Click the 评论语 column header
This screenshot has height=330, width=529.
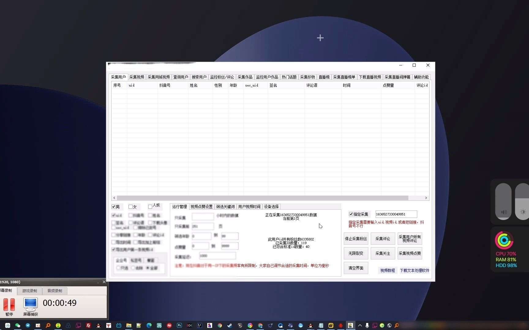click(x=323, y=85)
